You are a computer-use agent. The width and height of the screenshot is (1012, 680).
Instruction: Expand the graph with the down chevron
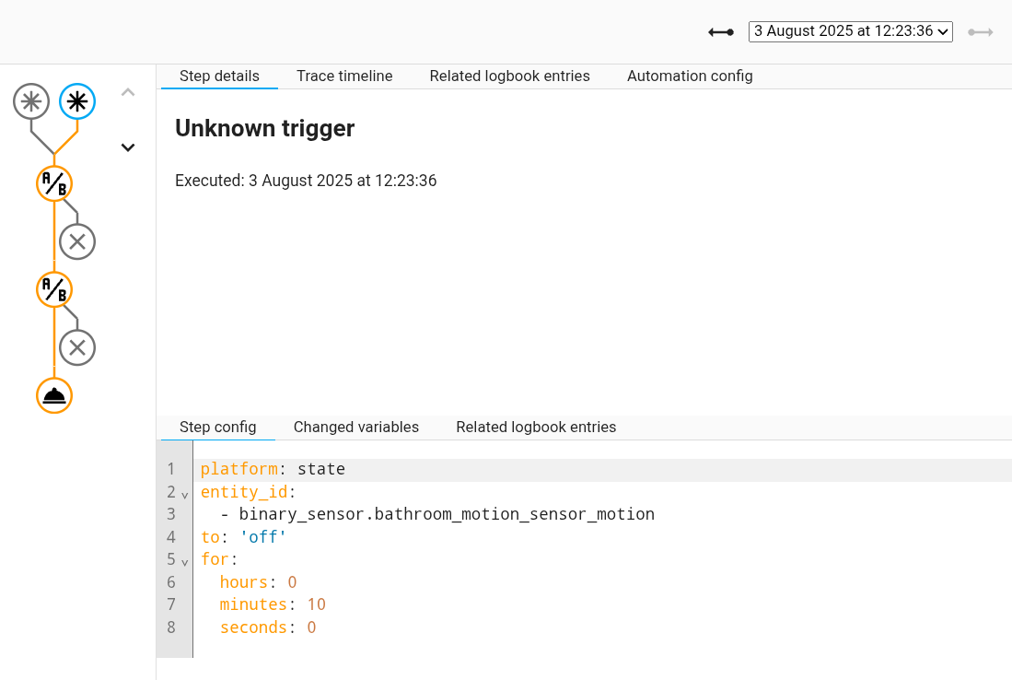click(x=128, y=147)
